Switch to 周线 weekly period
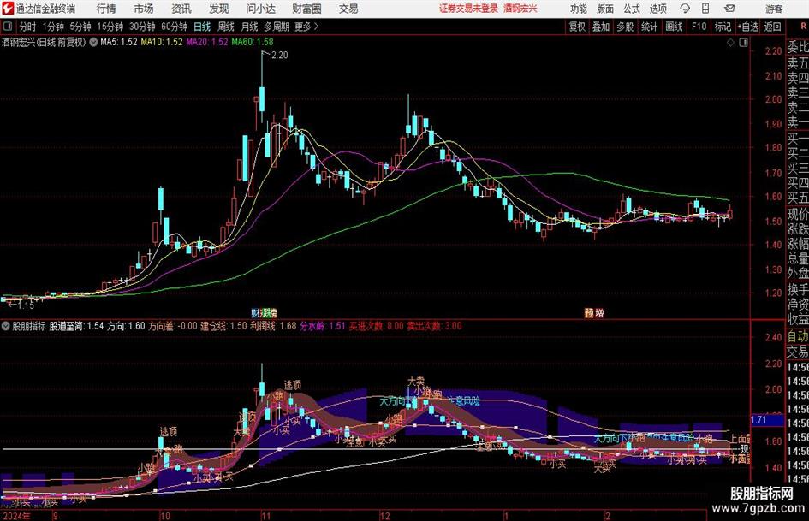This screenshot has width=809, height=521. pos(225,27)
